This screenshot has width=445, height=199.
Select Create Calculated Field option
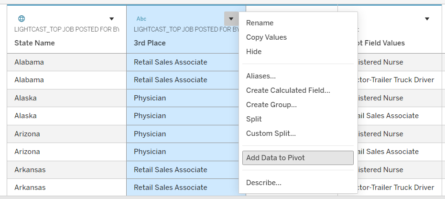288,90
